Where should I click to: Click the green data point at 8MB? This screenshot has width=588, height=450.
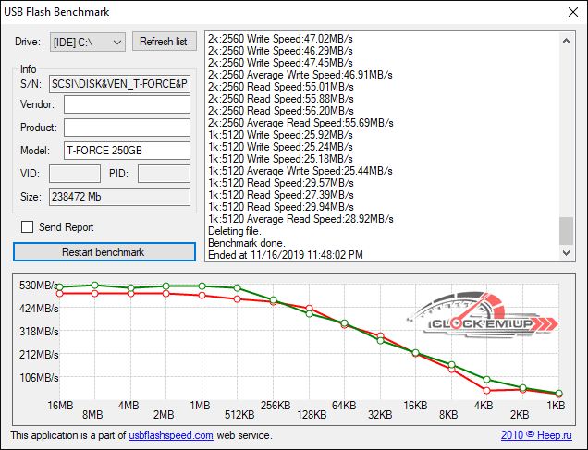point(94,286)
